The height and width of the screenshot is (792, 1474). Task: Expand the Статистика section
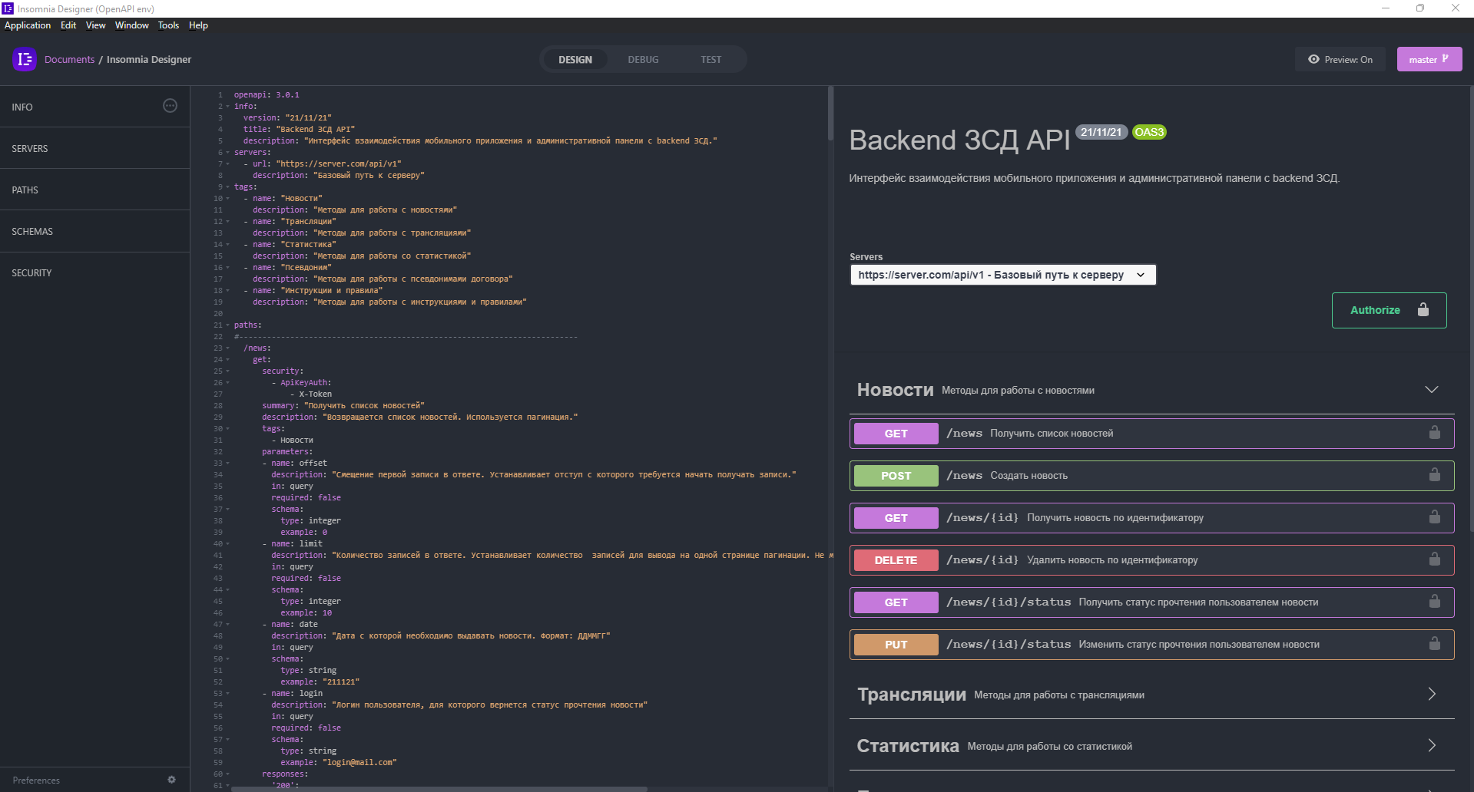click(x=1431, y=745)
